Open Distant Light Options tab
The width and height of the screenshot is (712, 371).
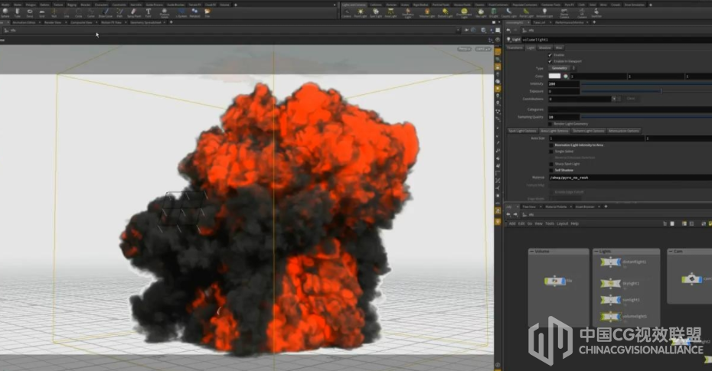click(x=589, y=131)
